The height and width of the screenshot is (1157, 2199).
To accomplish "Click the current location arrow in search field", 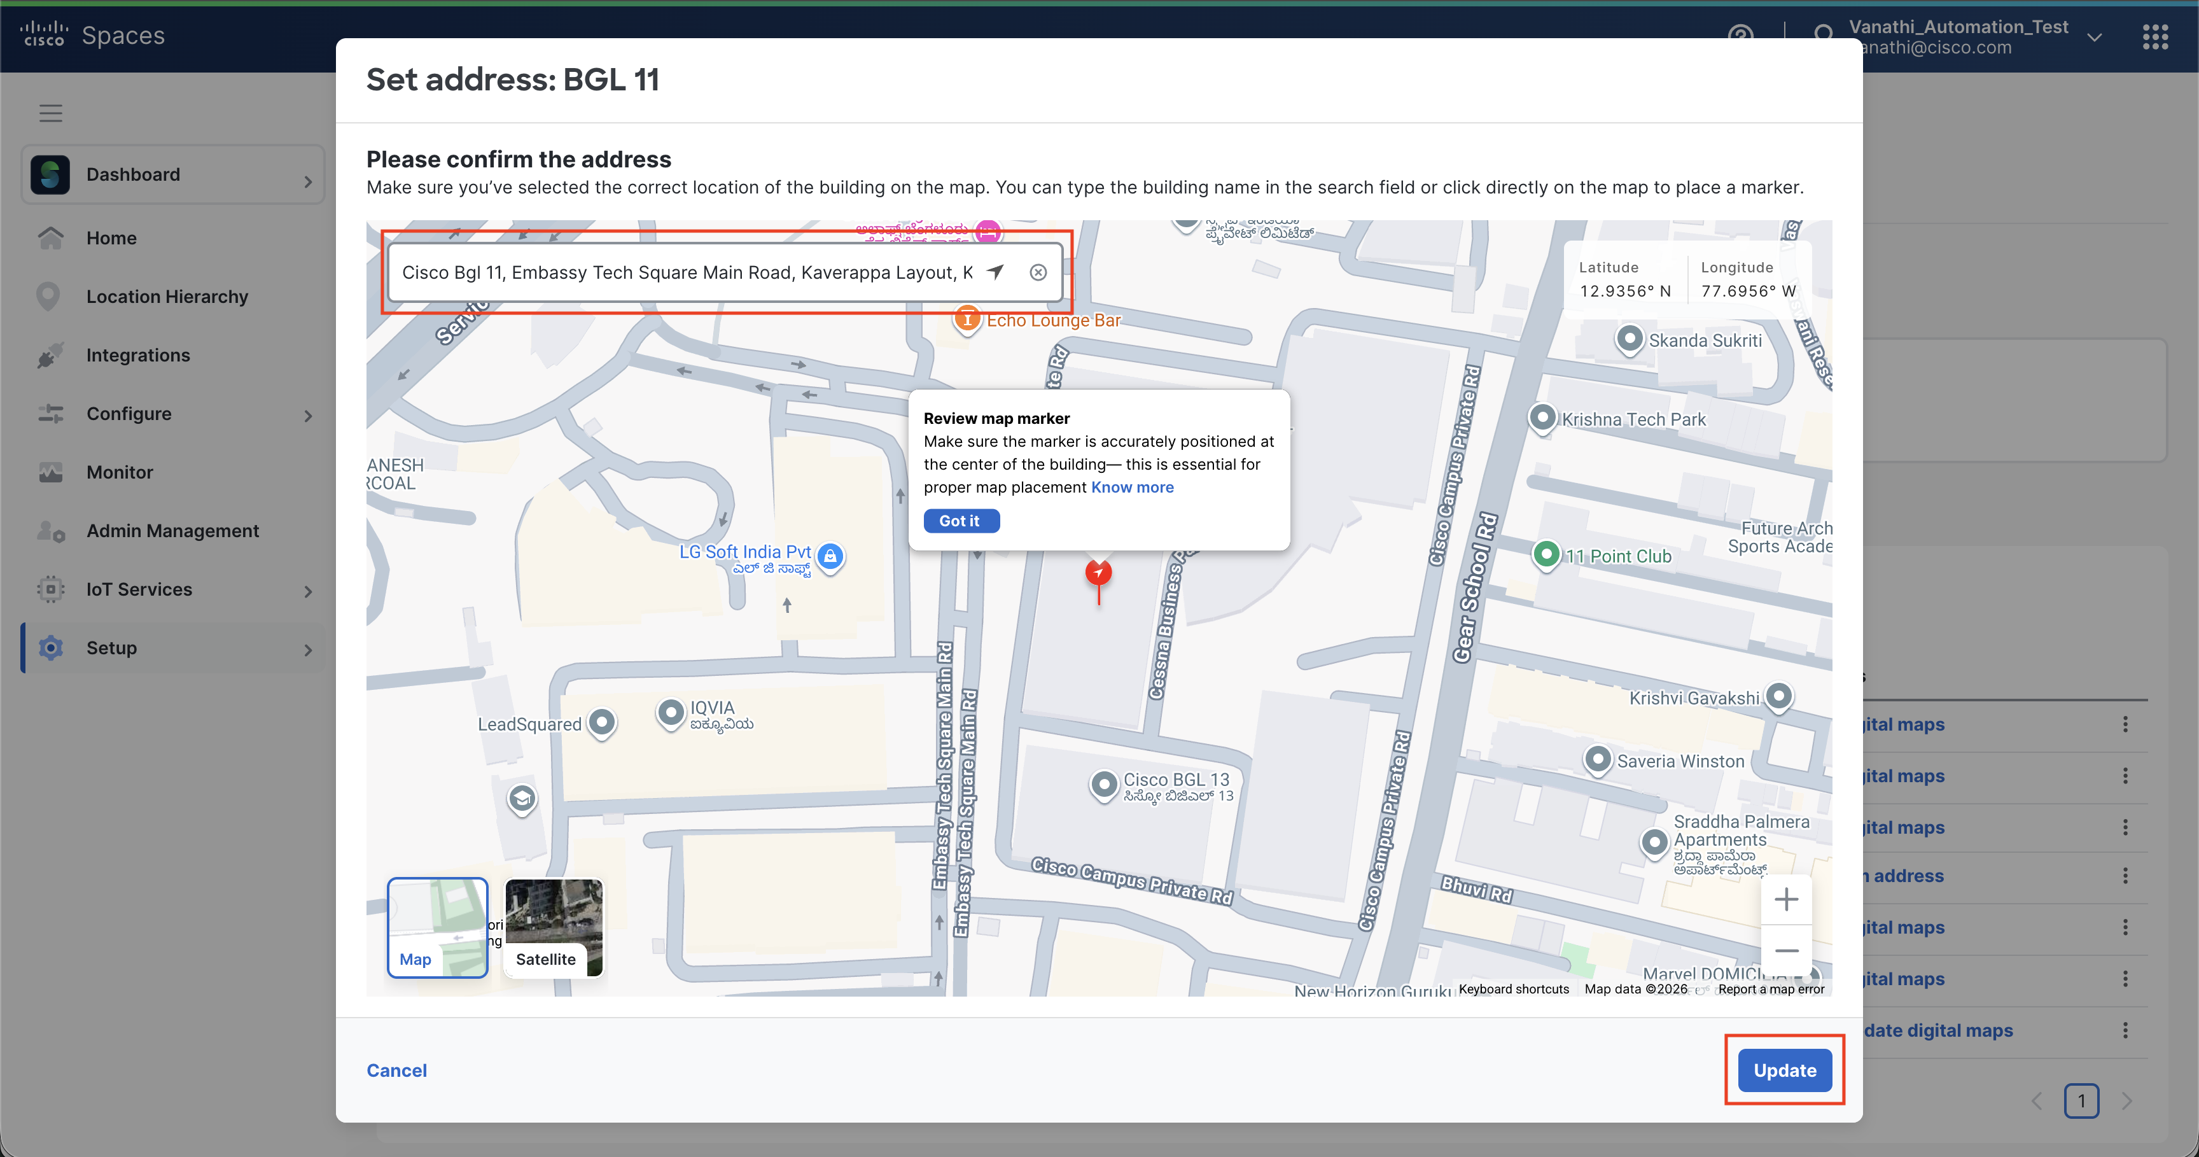I will coord(995,272).
